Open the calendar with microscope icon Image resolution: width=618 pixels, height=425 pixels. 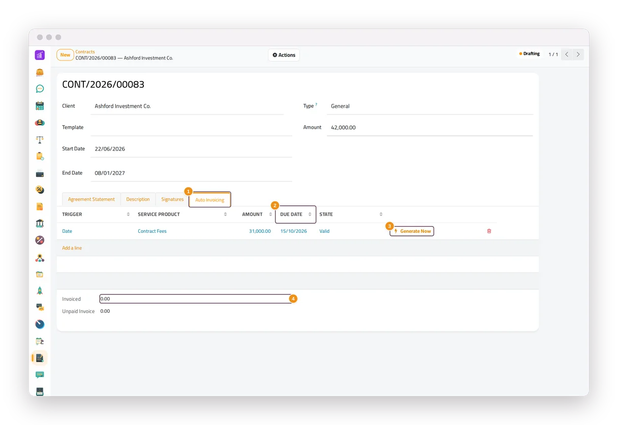40,341
